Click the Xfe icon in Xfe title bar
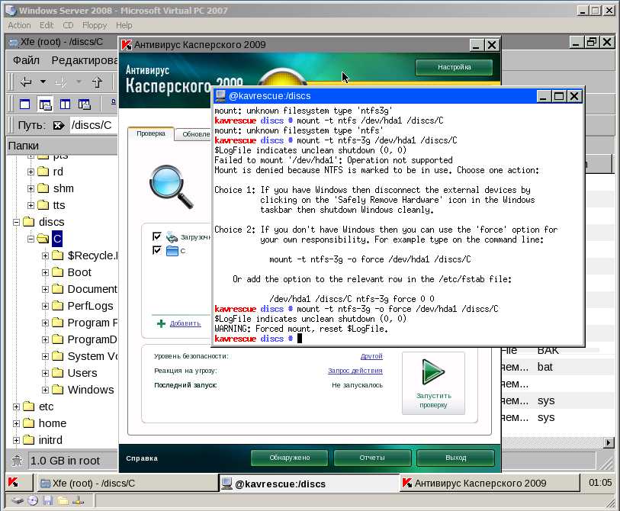Screen dimensions: 620x511 click(x=14, y=42)
